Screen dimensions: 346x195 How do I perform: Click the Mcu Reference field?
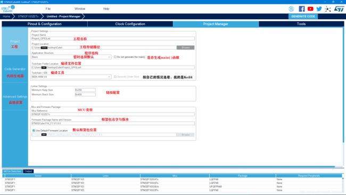[x=113, y=114]
